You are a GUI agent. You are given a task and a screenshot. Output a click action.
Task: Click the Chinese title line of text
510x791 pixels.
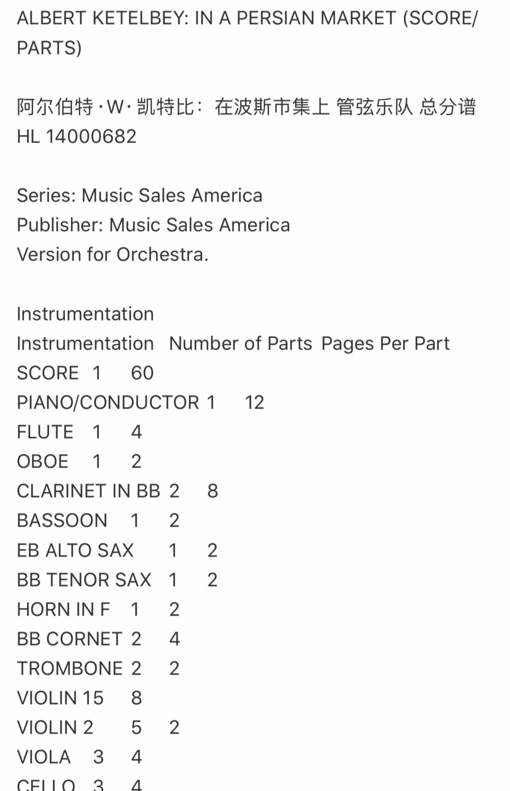click(247, 107)
